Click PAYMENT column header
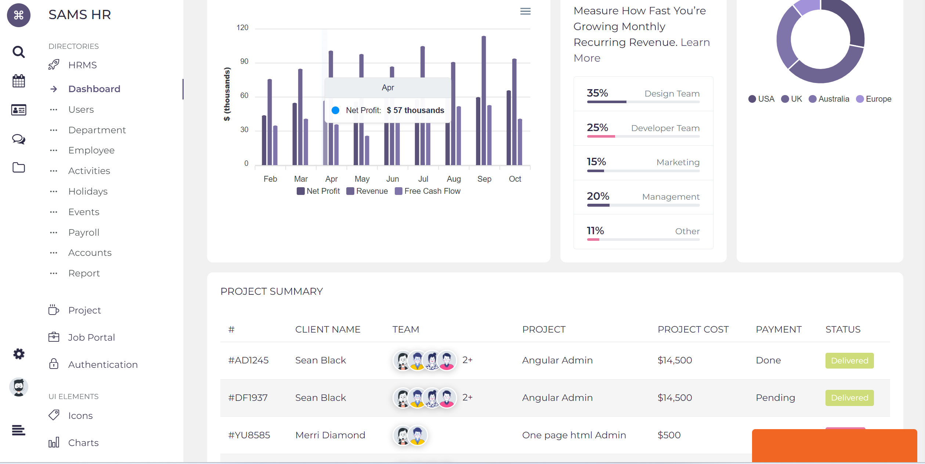The width and height of the screenshot is (925, 464). click(x=778, y=329)
